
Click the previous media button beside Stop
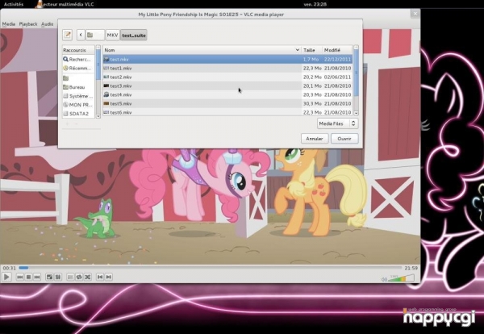tap(20, 278)
